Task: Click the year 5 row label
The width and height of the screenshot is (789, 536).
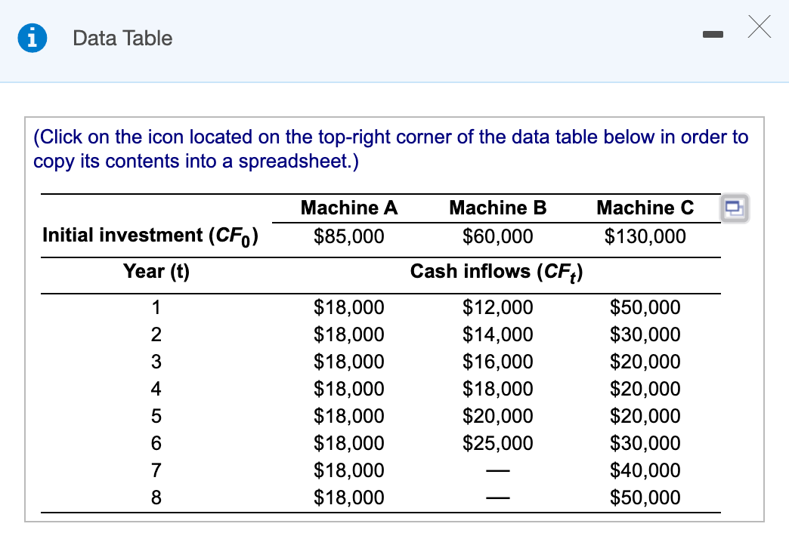Action: pos(156,416)
